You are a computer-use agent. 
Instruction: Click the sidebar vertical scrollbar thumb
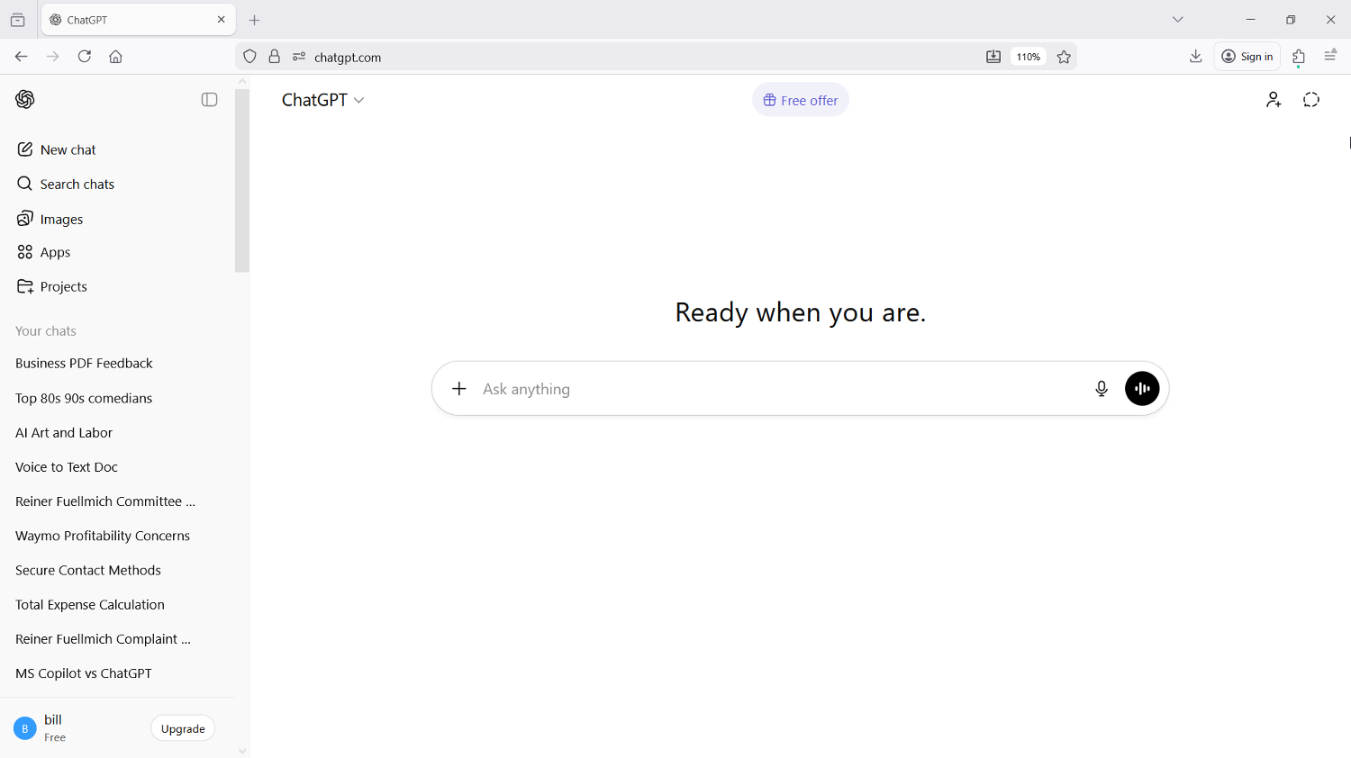(241, 180)
